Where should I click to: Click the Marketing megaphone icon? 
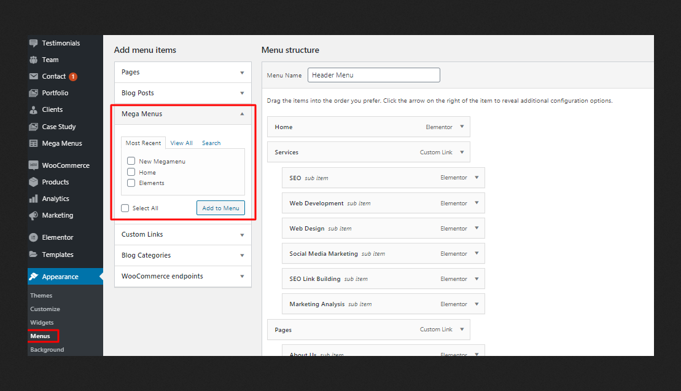click(33, 215)
